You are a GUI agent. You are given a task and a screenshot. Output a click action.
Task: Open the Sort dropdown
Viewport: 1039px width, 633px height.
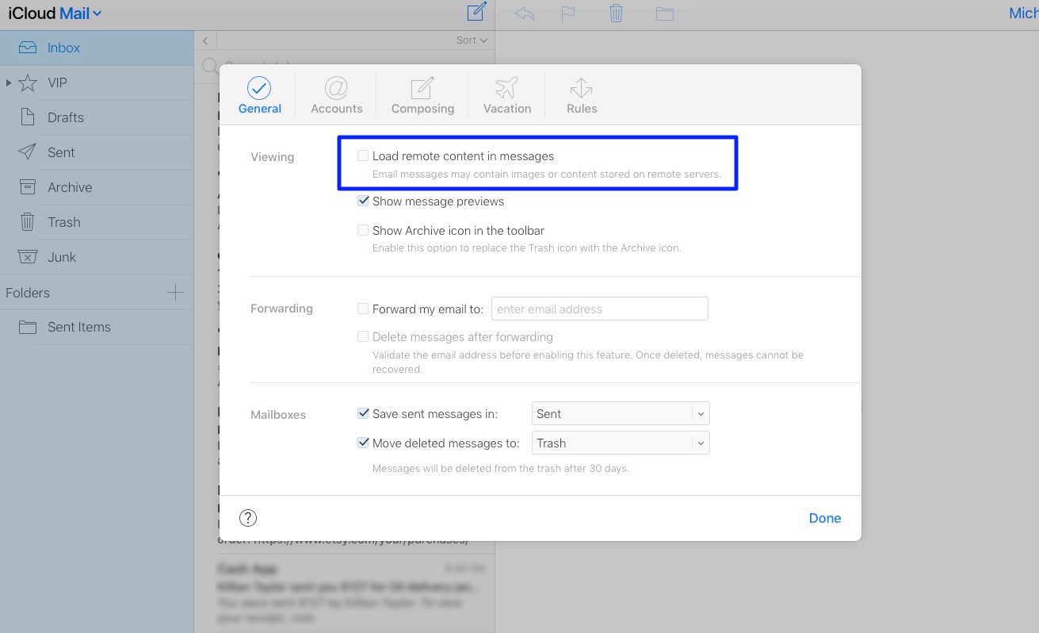click(x=472, y=40)
